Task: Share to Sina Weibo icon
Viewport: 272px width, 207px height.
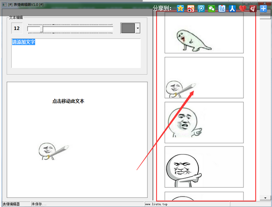Action: 191,9
